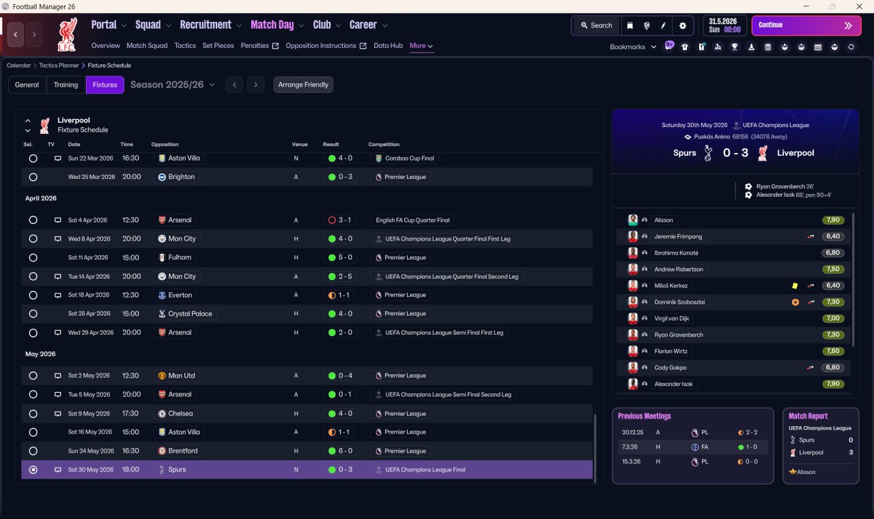This screenshot has height=519, width=874.
Task: Select the Everton fixture radio button
Action: click(x=33, y=295)
